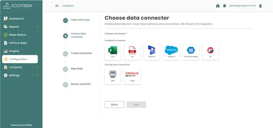Choose the PDF connector
This screenshot has height=128, width=273.
tap(132, 52)
